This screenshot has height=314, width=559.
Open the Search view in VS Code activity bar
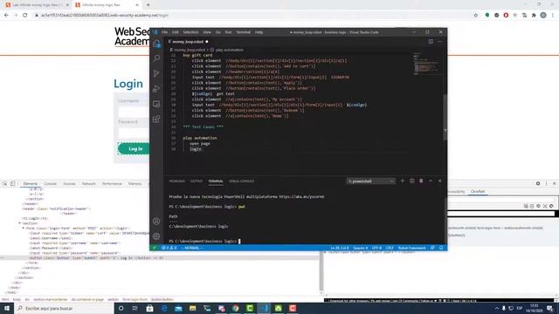point(156,58)
